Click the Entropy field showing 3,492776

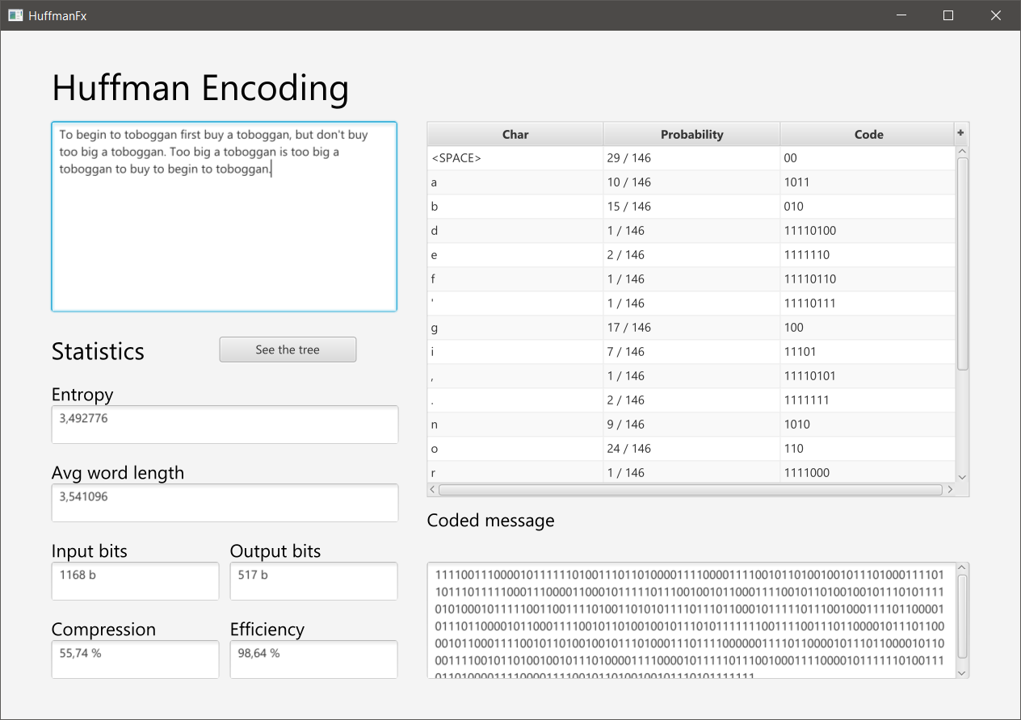click(225, 425)
